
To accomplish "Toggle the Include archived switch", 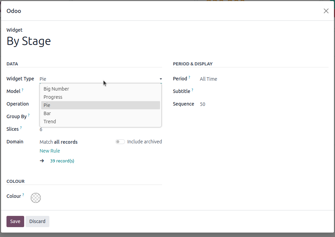I will pos(120,142).
